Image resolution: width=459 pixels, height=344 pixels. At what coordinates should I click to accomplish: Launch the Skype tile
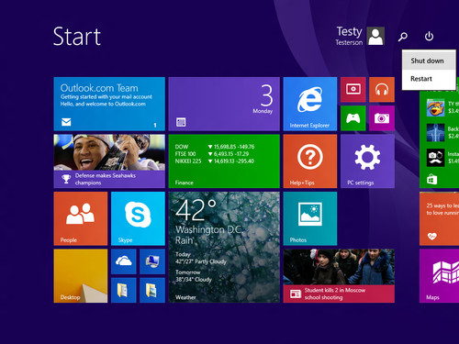[138, 218]
